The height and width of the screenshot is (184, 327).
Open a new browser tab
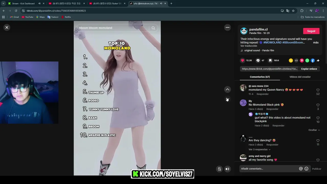[x=171, y=3]
